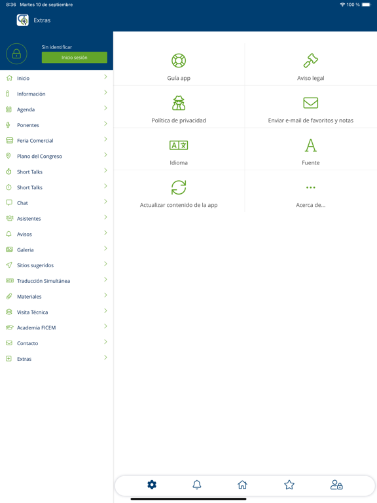Expand the Feria Comercial row chevron
This screenshot has height=503, width=377.
point(105,140)
